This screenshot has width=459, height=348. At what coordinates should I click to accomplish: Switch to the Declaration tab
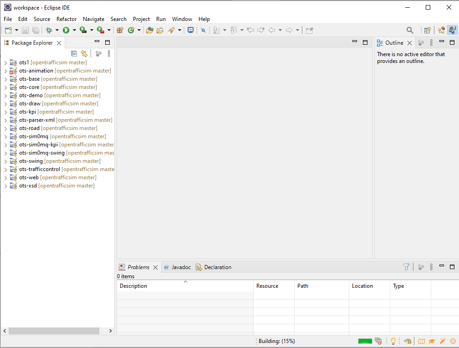[214, 267]
